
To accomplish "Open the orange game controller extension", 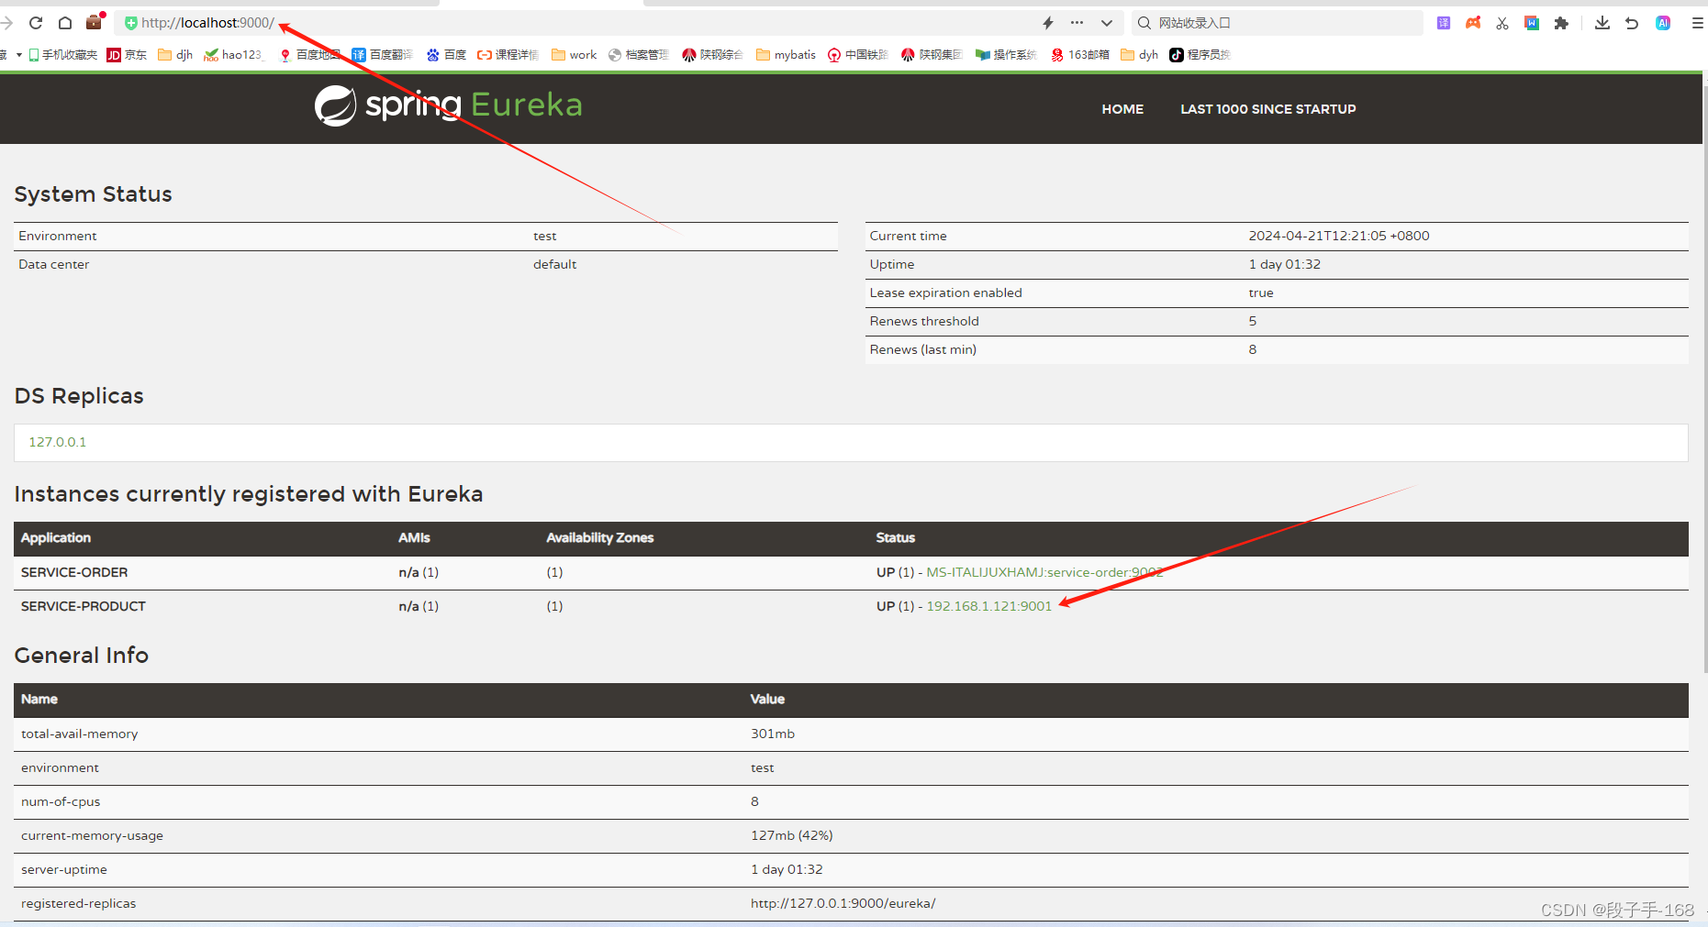I will (x=1473, y=23).
